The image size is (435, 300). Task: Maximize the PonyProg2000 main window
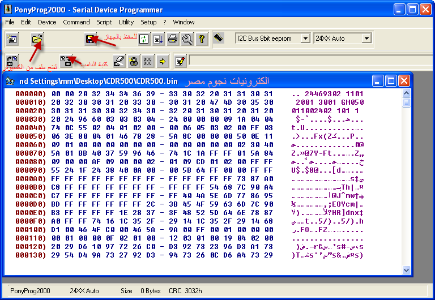[412, 10]
